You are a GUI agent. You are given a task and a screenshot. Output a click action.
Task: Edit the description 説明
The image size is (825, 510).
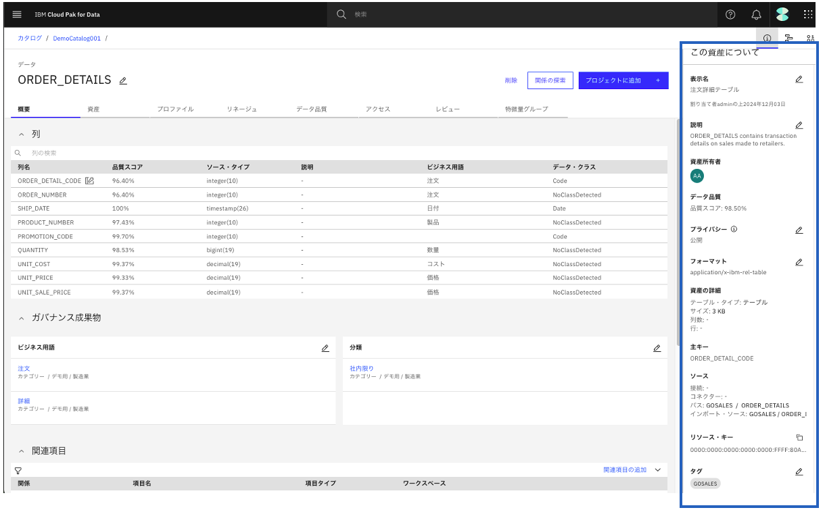pos(799,125)
